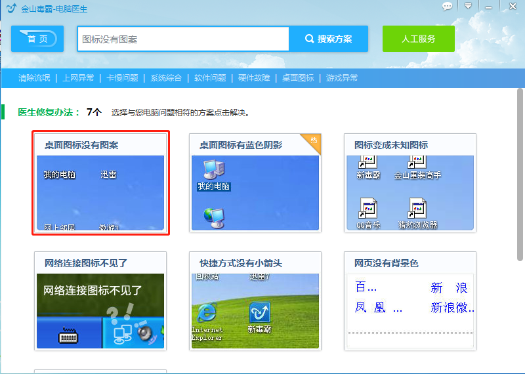Screen dimensions: 525x374
Task: Select the 游戏异常 category tab
Action: pos(342,78)
